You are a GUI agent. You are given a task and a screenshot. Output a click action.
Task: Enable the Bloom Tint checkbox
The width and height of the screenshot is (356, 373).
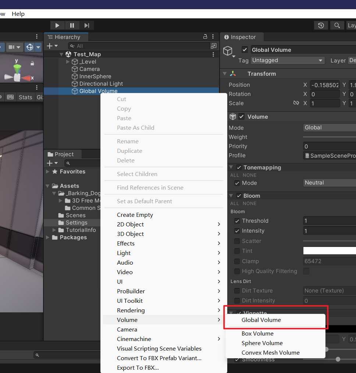click(237, 251)
